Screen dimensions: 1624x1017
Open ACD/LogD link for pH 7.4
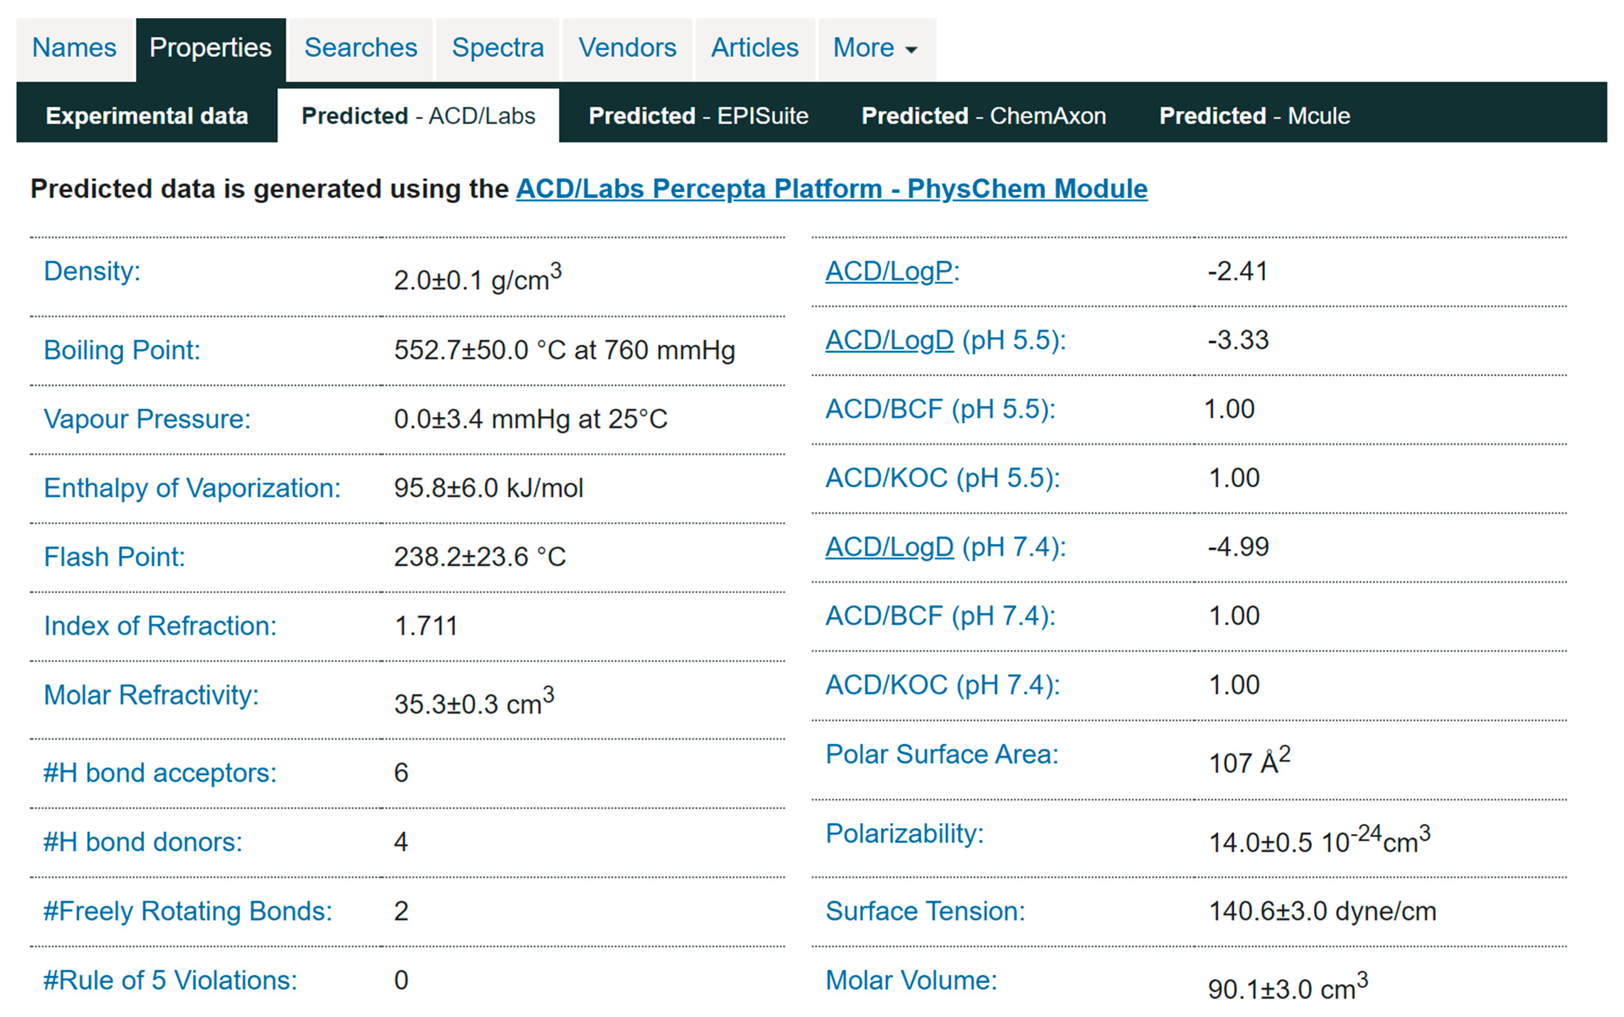point(889,547)
